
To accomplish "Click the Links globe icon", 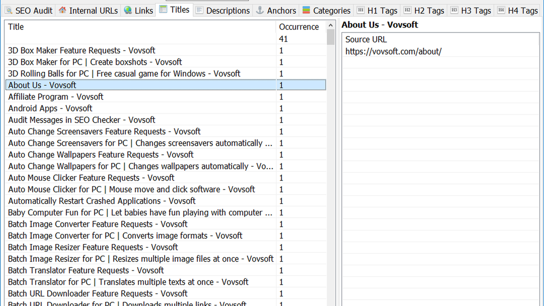I will pos(128,10).
